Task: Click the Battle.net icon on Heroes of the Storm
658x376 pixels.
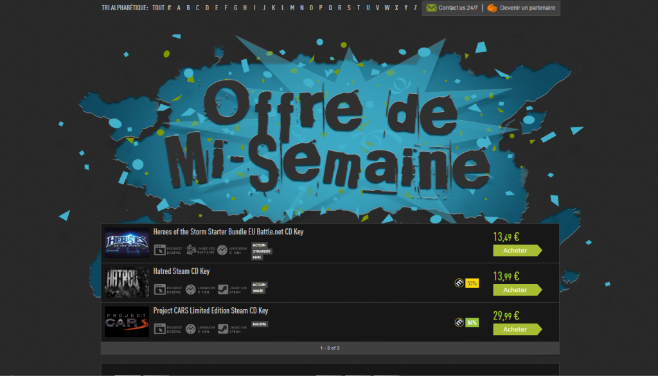Action: tap(191, 251)
